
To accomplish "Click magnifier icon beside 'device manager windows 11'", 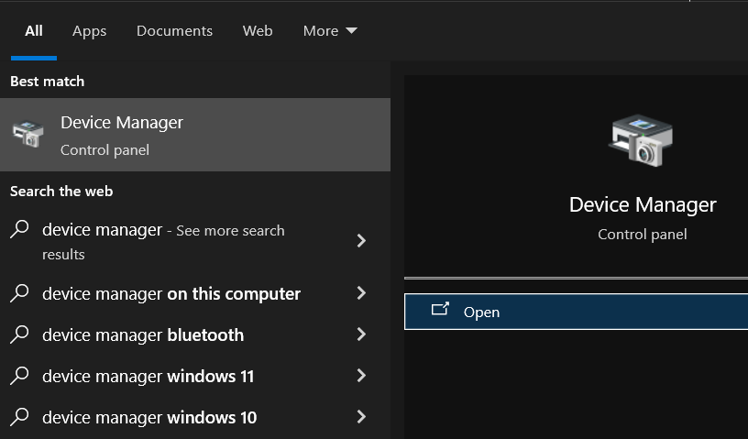I will coord(19,376).
